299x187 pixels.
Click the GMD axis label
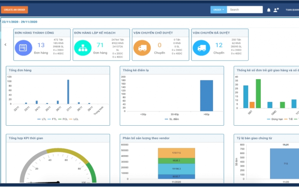click(x=274, y=113)
